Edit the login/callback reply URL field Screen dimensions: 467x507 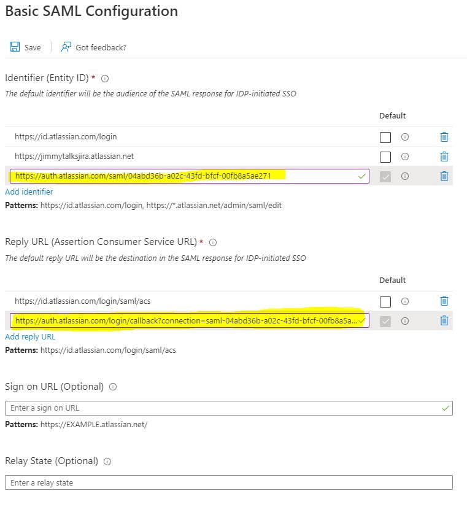click(190, 320)
